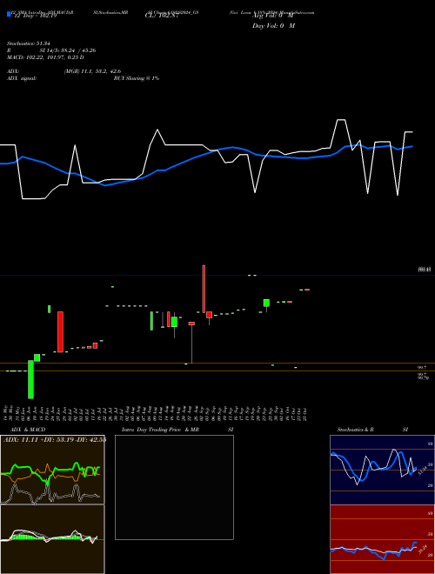This screenshot has width=435, height=574.
Task: Click the blue SMA legend square
Action: coord(9,15)
